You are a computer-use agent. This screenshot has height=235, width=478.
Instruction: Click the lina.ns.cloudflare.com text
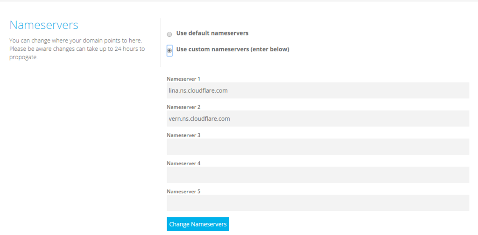click(198, 90)
